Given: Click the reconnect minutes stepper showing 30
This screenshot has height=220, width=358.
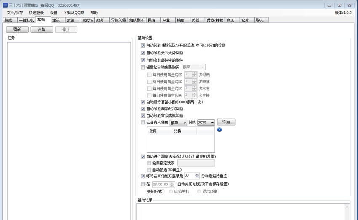Looking at the screenshot, I should pyautogui.click(x=197, y=176).
